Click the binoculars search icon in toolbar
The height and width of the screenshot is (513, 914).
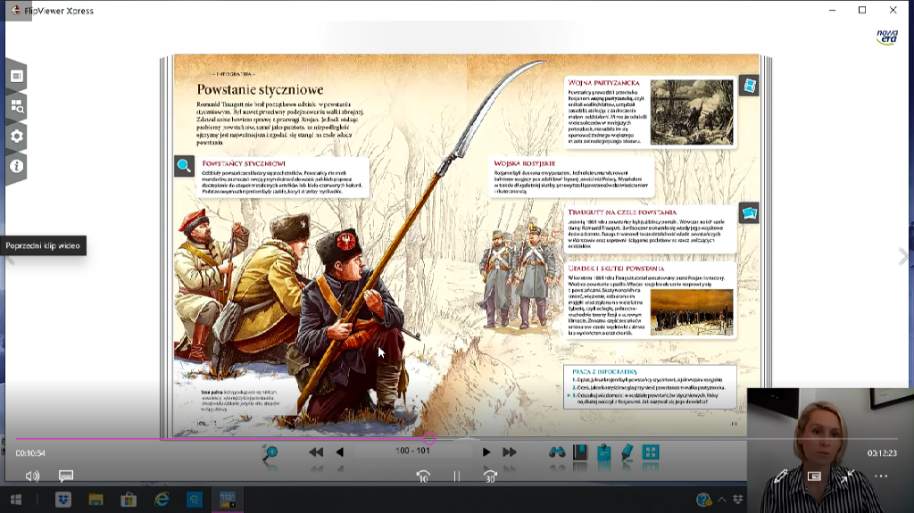coord(557,452)
